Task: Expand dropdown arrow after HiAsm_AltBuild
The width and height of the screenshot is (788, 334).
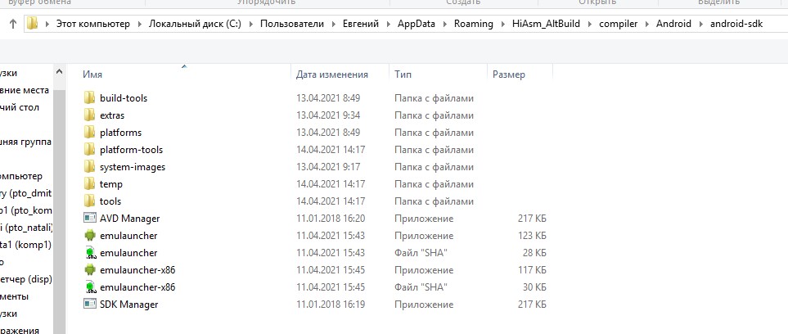Action: (x=590, y=24)
